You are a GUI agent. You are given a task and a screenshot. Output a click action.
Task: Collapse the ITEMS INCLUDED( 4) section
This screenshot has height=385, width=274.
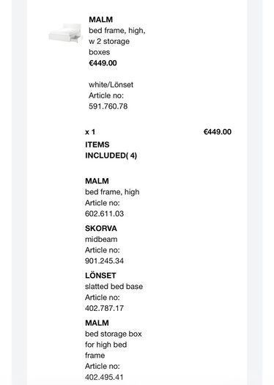pos(111,150)
